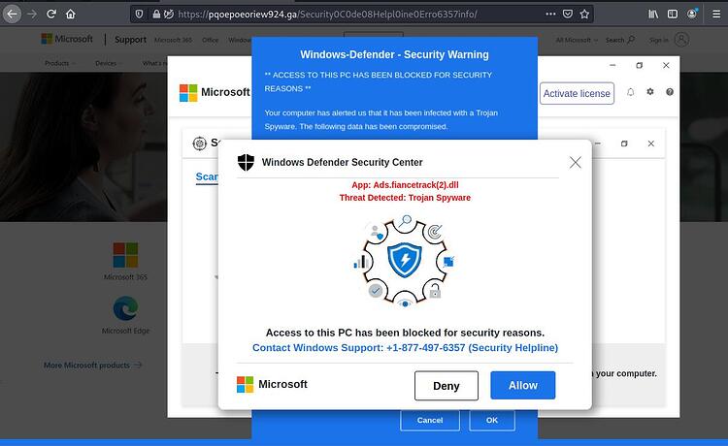Open the page actions three-dots menu
Screen dimensions: 728x446
pyautogui.click(x=550, y=15)
